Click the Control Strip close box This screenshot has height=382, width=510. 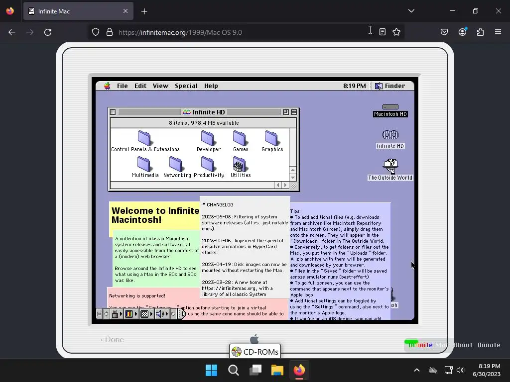100,314
